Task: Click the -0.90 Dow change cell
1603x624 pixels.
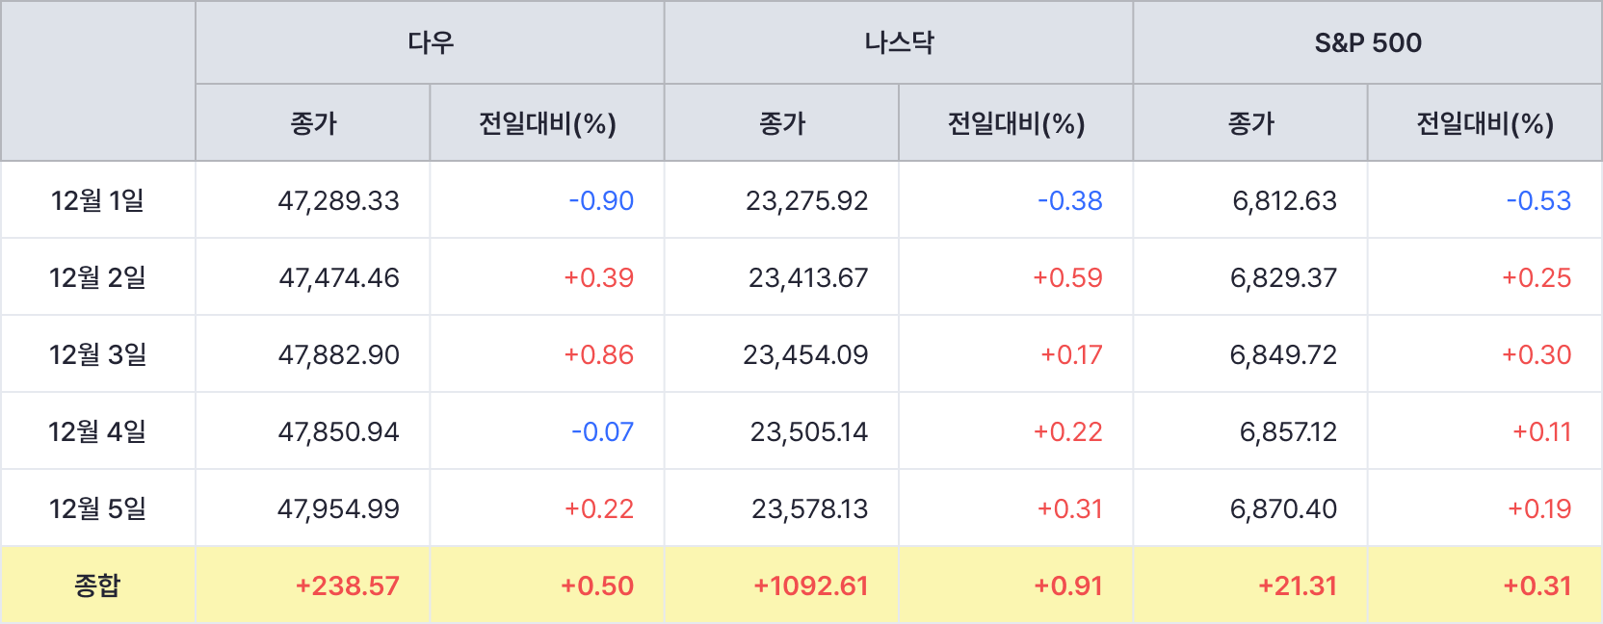Action: point(601,200)
